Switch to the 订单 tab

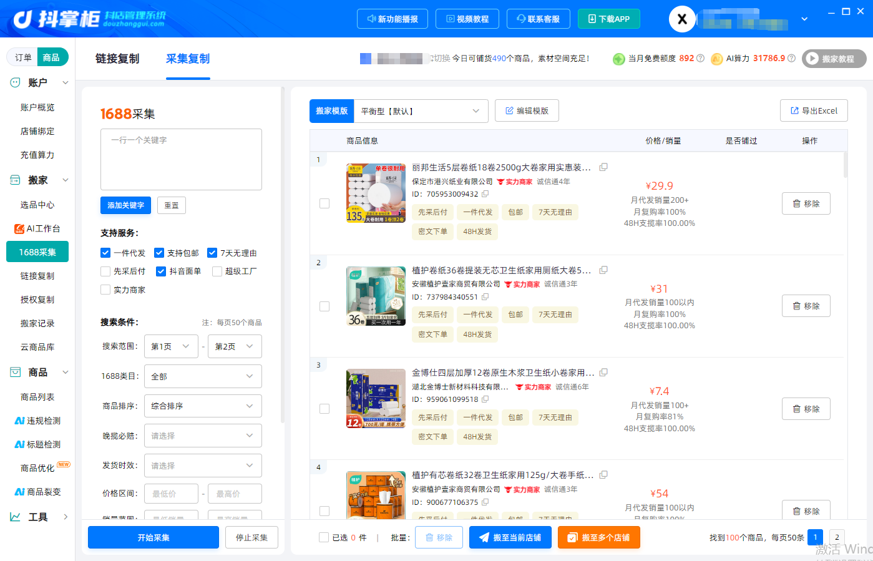pyautogui.click(x=23, y=57)
